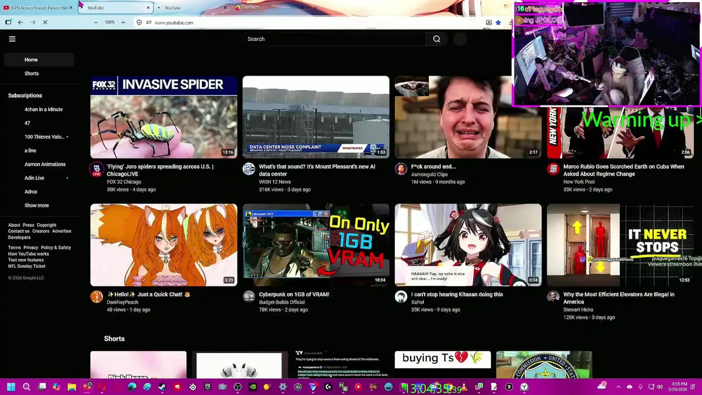The image size is (702, 395).
Task: Click the sidebar toggle icon in toolbar
Action: click(x=8, y=22)
